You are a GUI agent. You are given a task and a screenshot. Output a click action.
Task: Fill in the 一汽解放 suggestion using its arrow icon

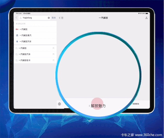click(x=54, y=48)
